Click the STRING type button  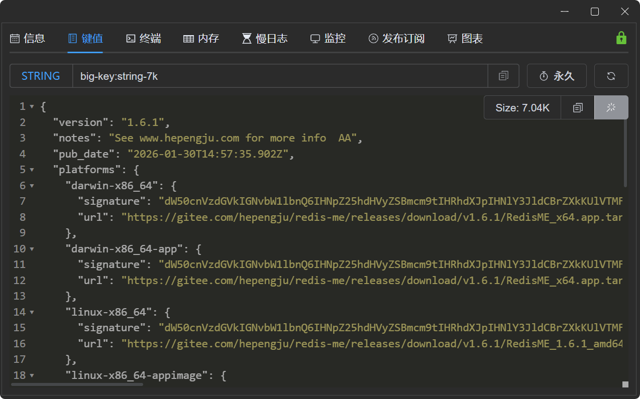click(41, 76)
